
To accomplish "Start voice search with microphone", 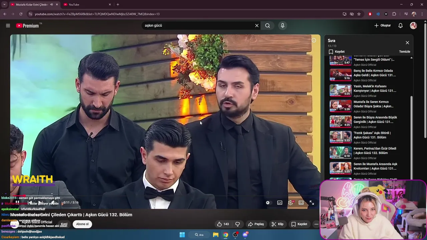I will click(x=283, y=25).
